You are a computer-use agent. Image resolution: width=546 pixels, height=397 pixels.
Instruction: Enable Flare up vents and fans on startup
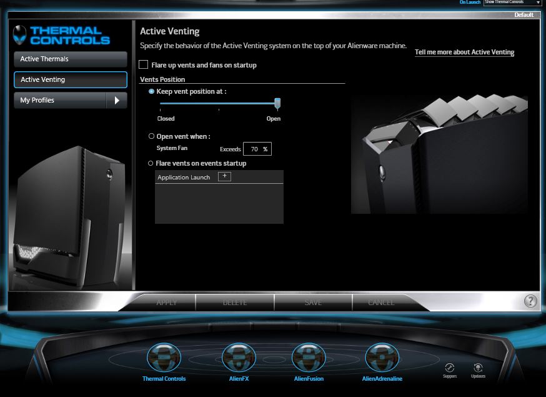[143, 64]
